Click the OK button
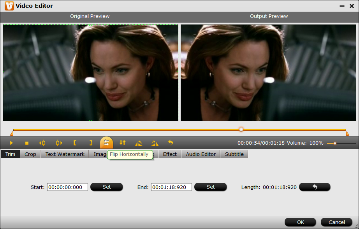This screenshot has width=359, height=229. tap(300, 222)
